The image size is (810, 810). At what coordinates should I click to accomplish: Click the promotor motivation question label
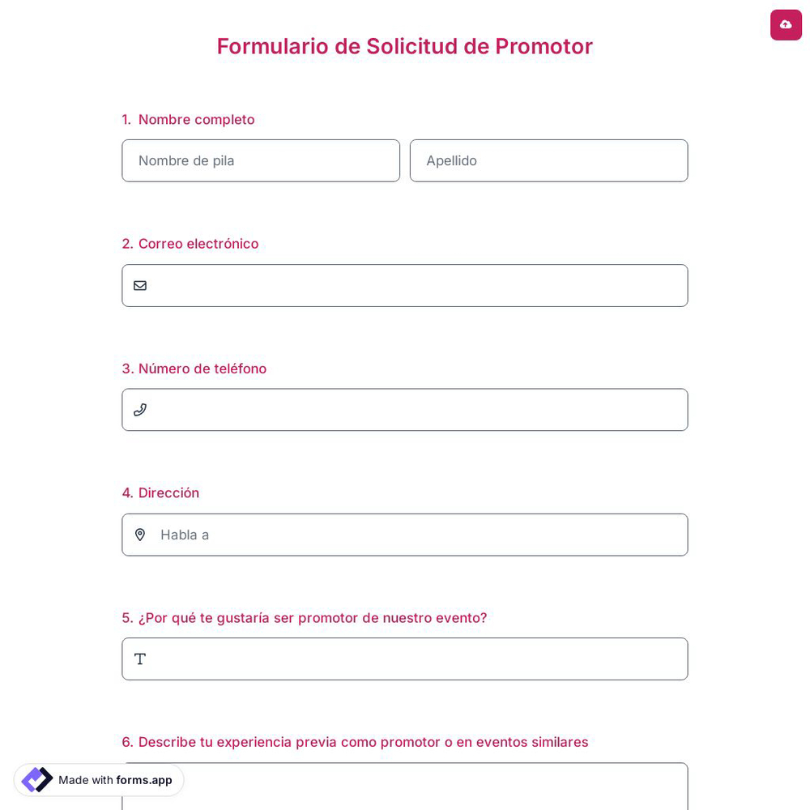(305, 617)
